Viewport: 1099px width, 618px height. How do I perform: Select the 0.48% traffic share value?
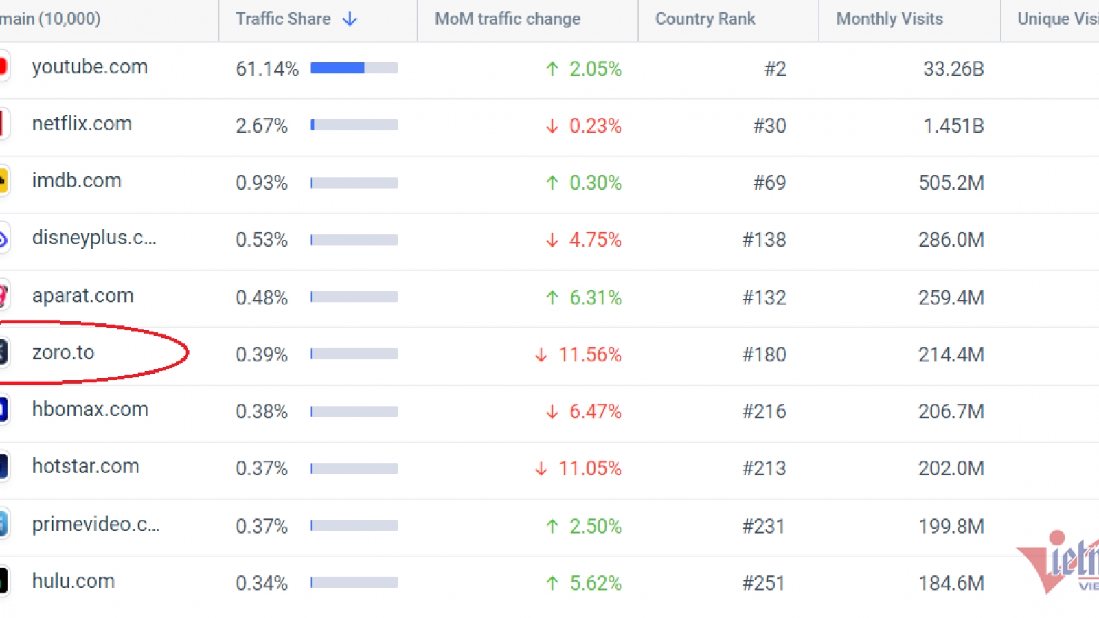262,297
